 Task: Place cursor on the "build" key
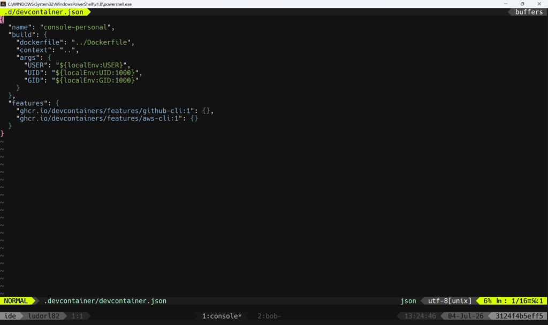[x=21, y=35]
